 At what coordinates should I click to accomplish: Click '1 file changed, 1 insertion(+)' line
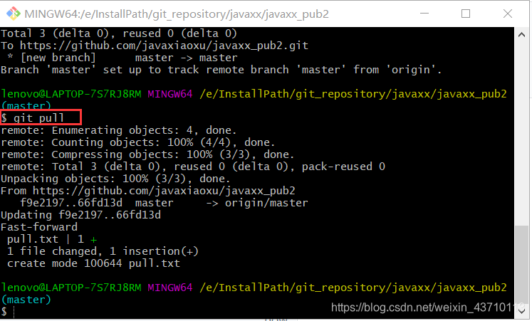coord(103,251)
